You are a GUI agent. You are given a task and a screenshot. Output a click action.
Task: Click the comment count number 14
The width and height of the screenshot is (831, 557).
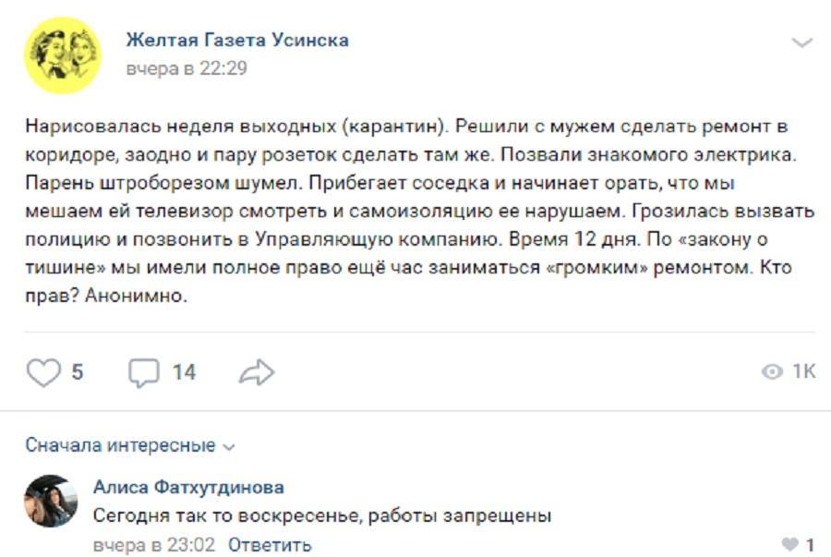184,372
